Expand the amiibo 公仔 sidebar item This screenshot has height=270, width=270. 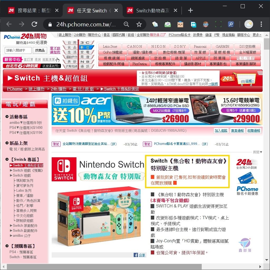(x=20, y=235)
